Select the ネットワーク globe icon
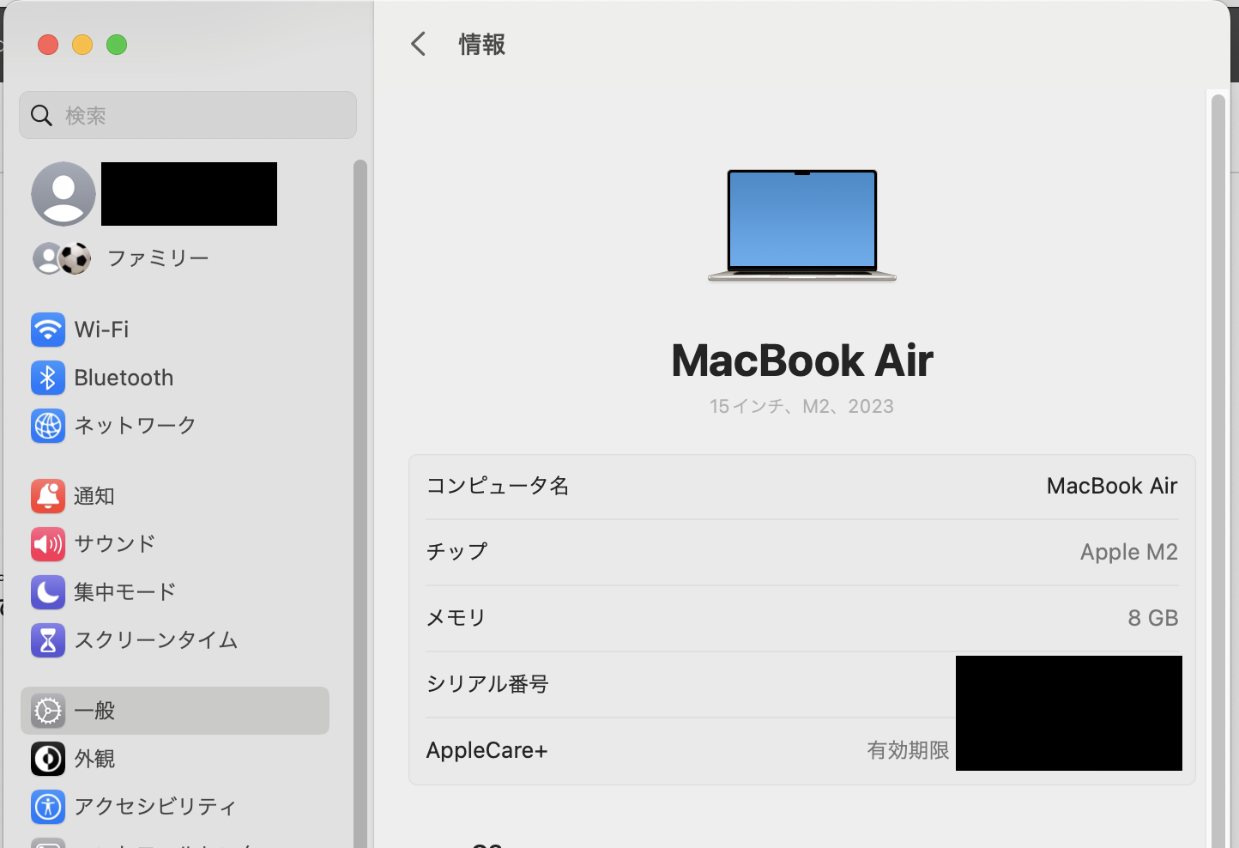 48,426
